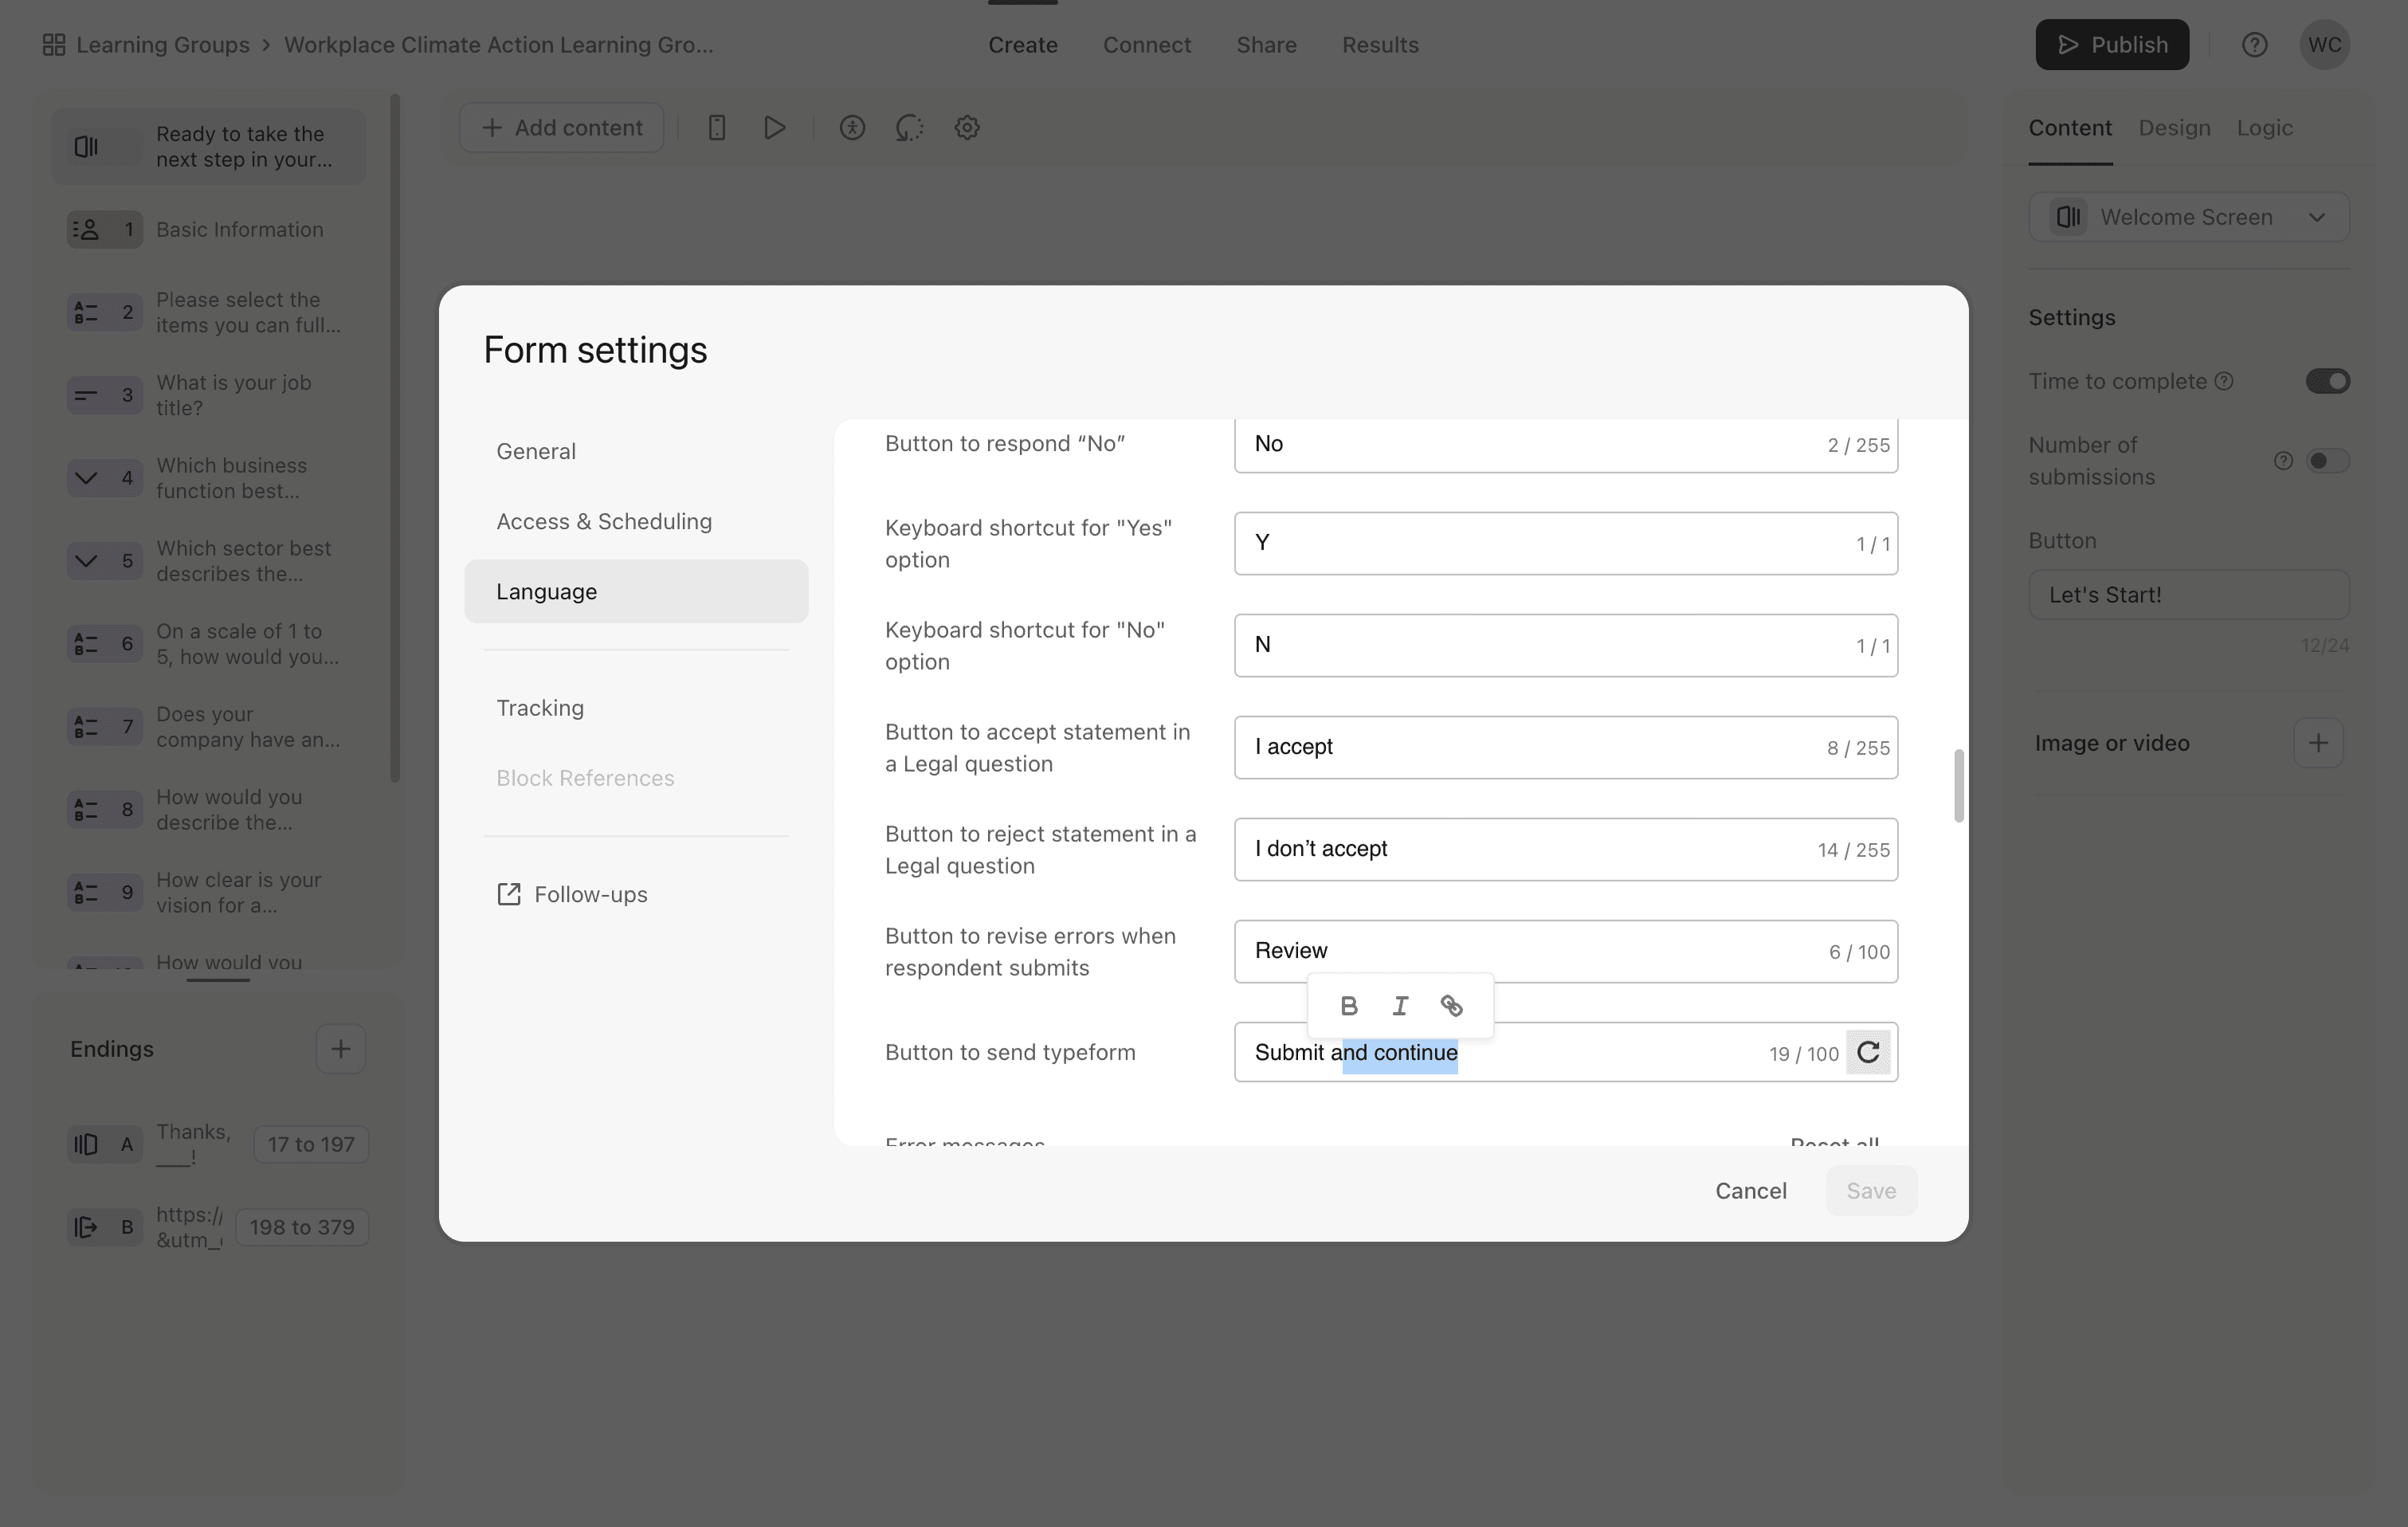
Task: Add image or video with plus button
Action: 2318,743
